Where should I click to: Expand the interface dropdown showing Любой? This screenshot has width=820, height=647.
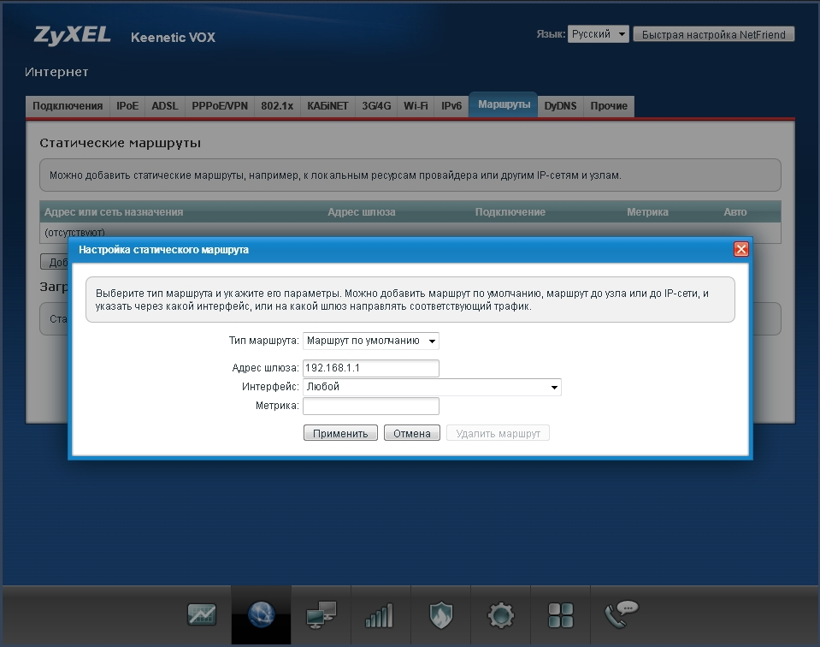432,387
